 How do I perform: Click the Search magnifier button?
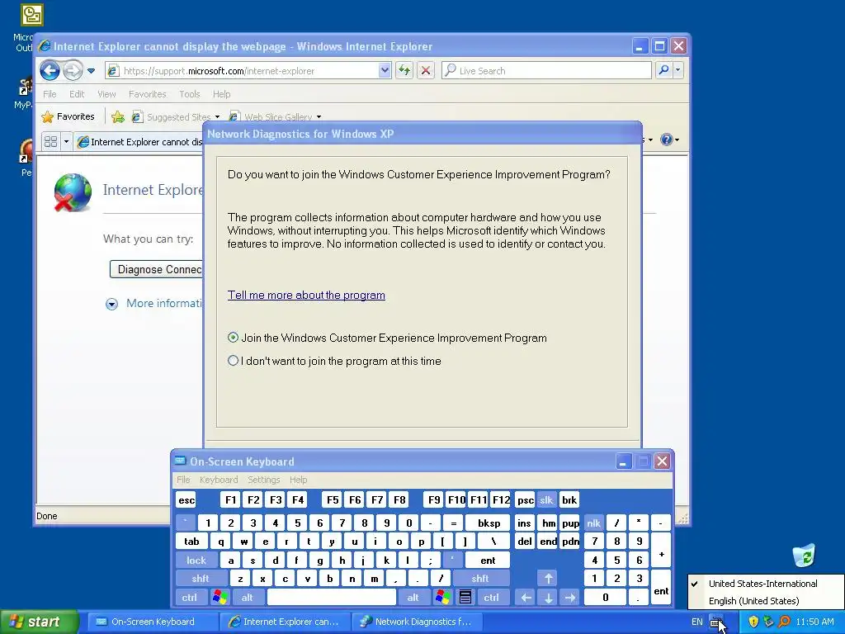click(664, 70)
